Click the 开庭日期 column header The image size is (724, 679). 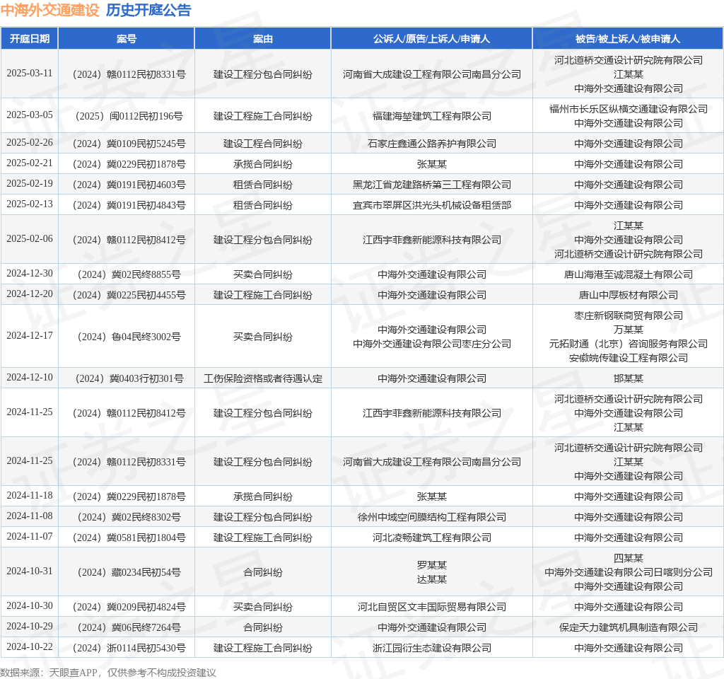point(30,39)
